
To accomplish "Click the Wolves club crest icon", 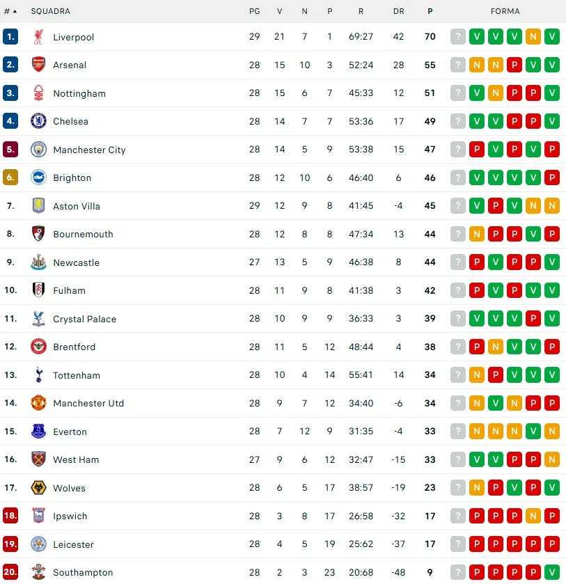I will [39, 488].
